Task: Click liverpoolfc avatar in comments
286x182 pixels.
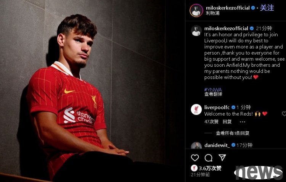Action: pyautogui.click(x=196, y=110)
